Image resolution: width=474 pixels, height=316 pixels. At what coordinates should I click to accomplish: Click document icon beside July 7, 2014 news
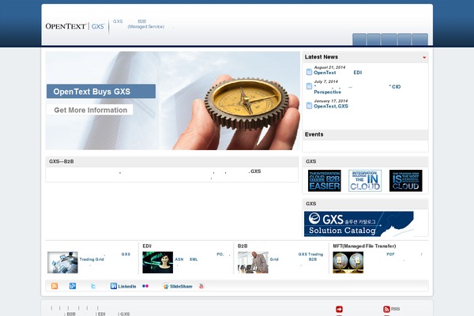[x=309, y=86]
